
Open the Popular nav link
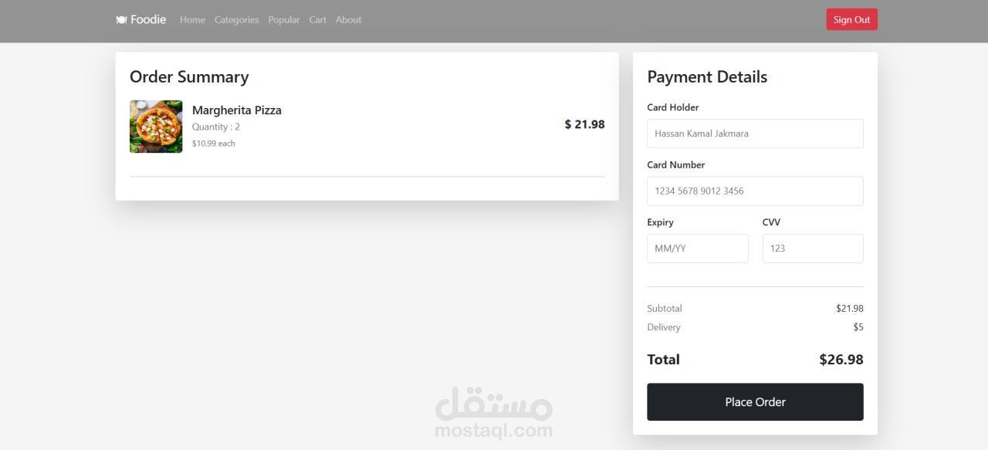click(284, 20)
